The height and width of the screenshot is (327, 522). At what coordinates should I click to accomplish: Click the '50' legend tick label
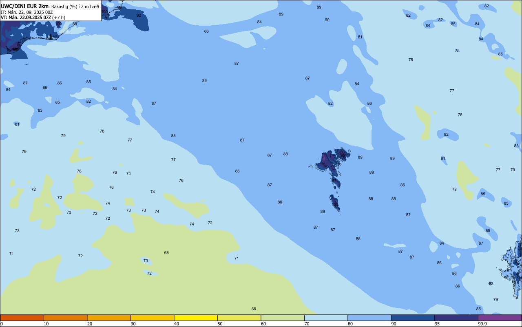click(x=220, y=324)
